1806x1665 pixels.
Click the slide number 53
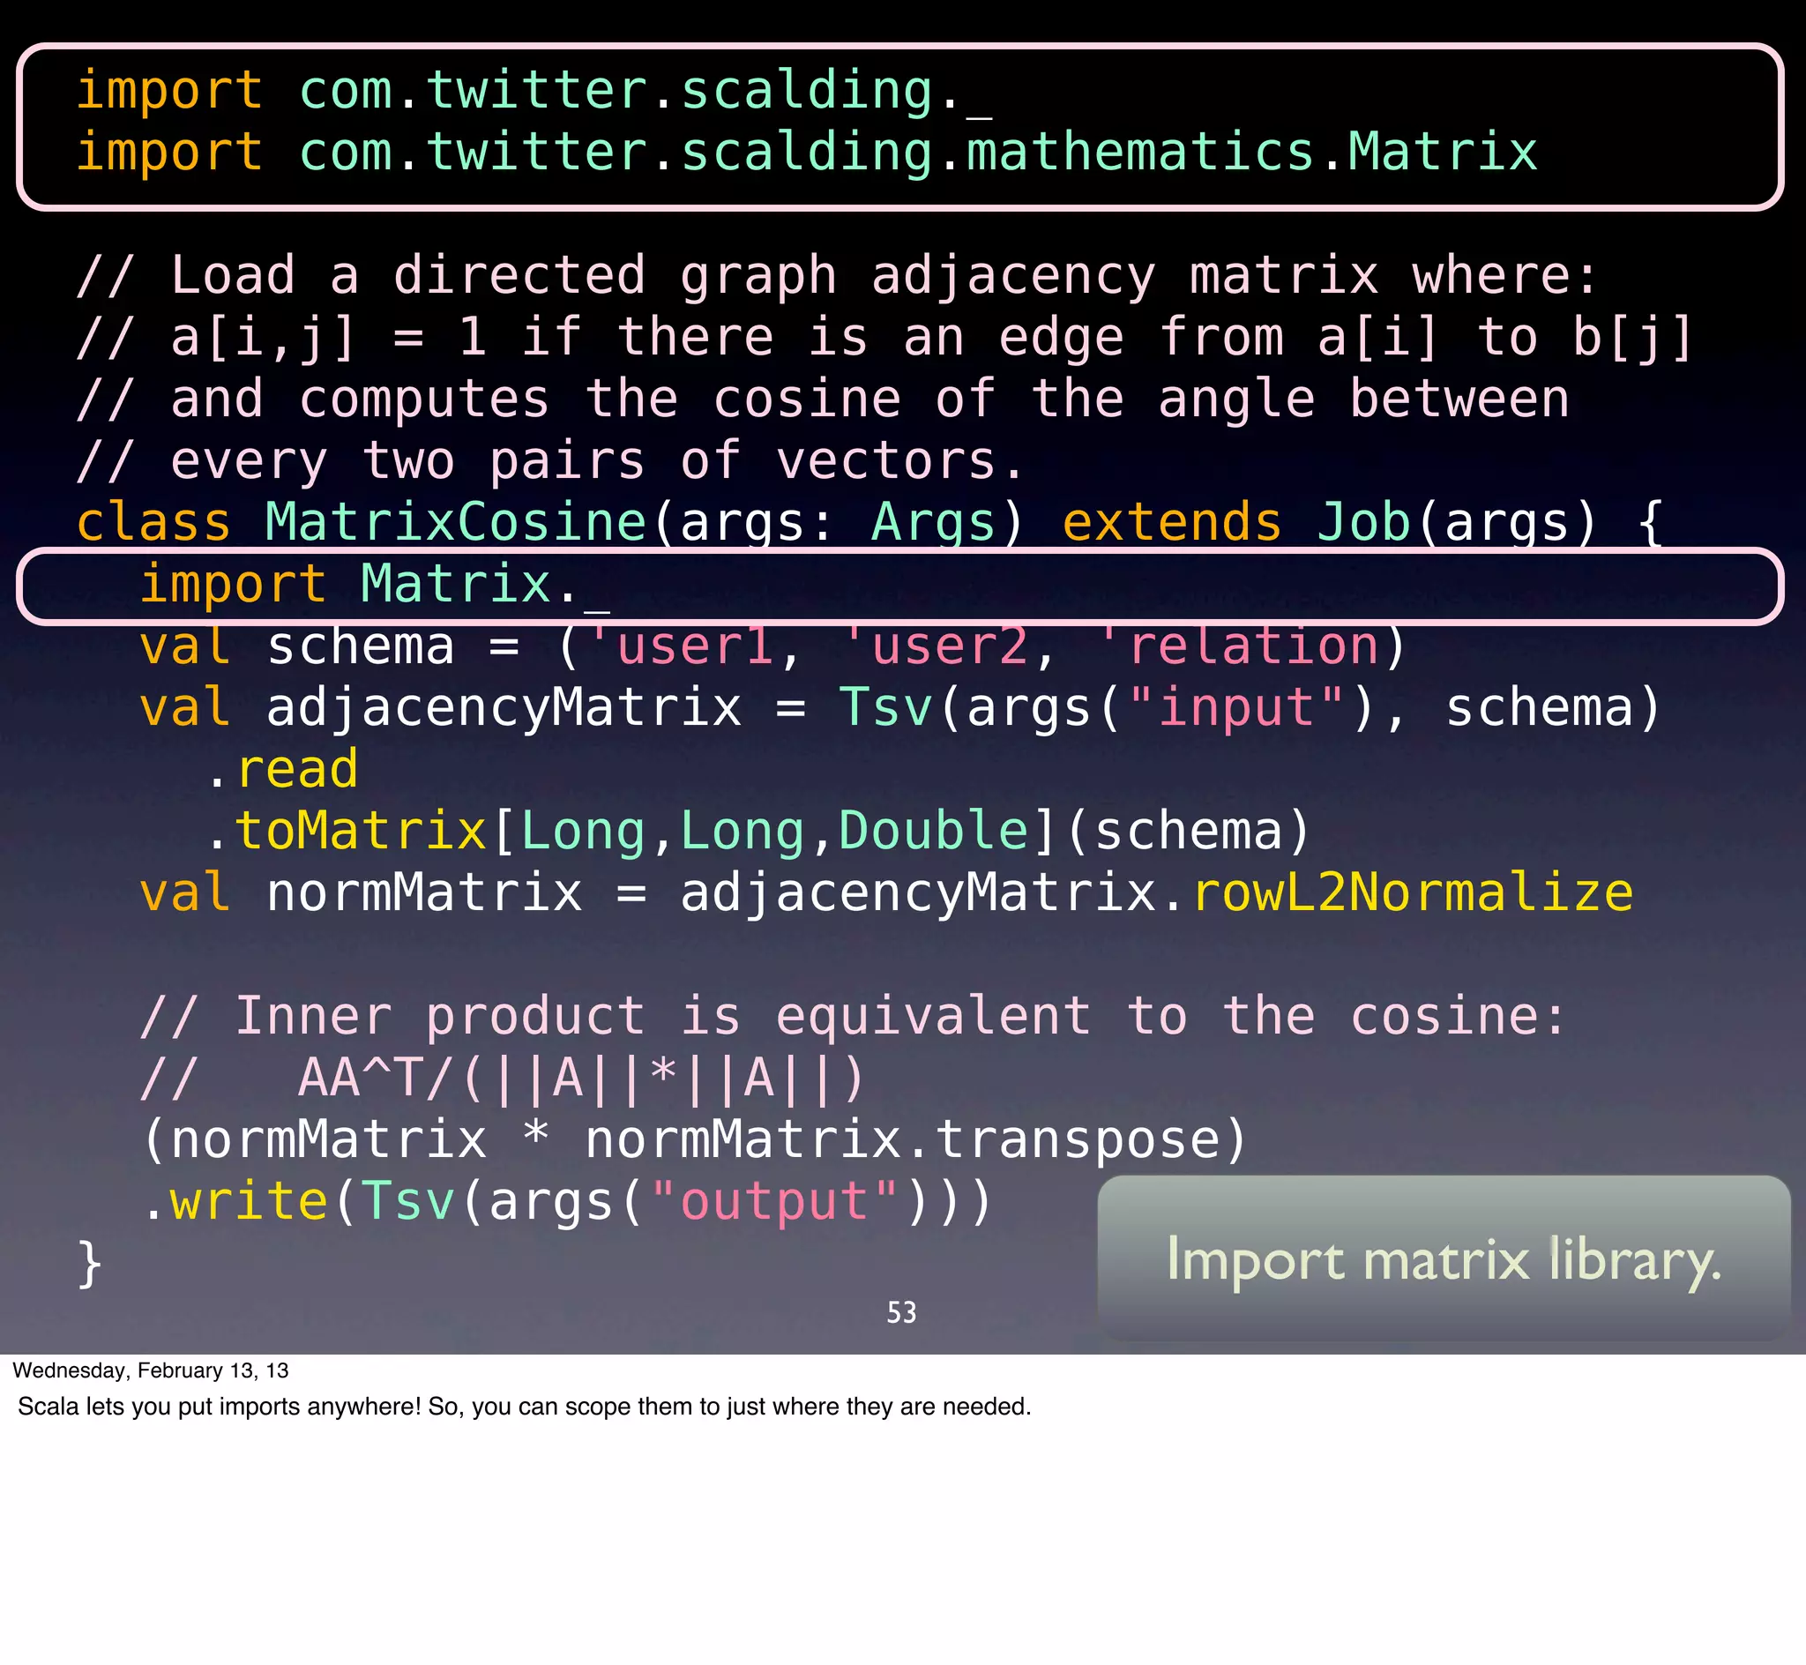[901, 1313]
